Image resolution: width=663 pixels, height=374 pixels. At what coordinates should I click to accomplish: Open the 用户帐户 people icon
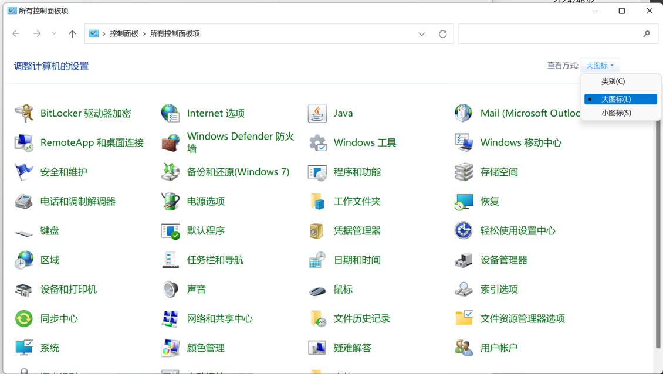(464, 348)
